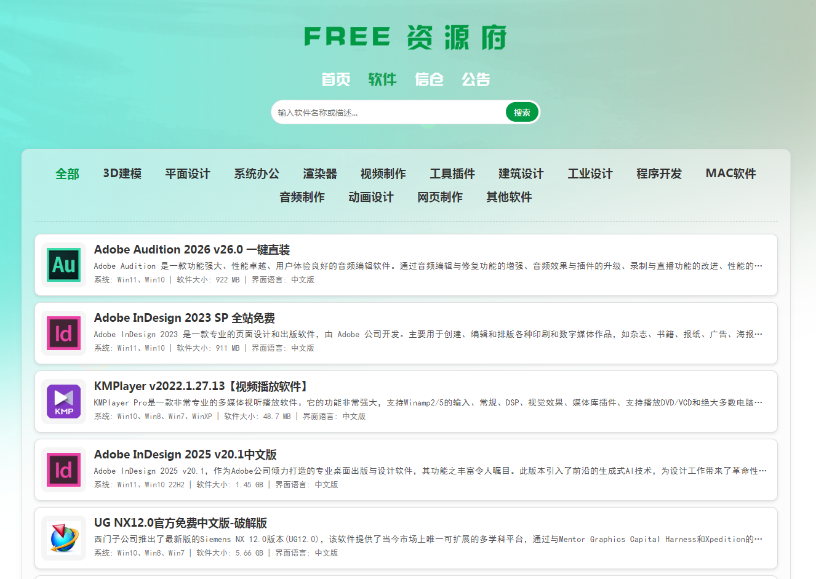
Task: Click the FREE 资源府 site logo
Action: pyautogui.click(x=406, y=38)
